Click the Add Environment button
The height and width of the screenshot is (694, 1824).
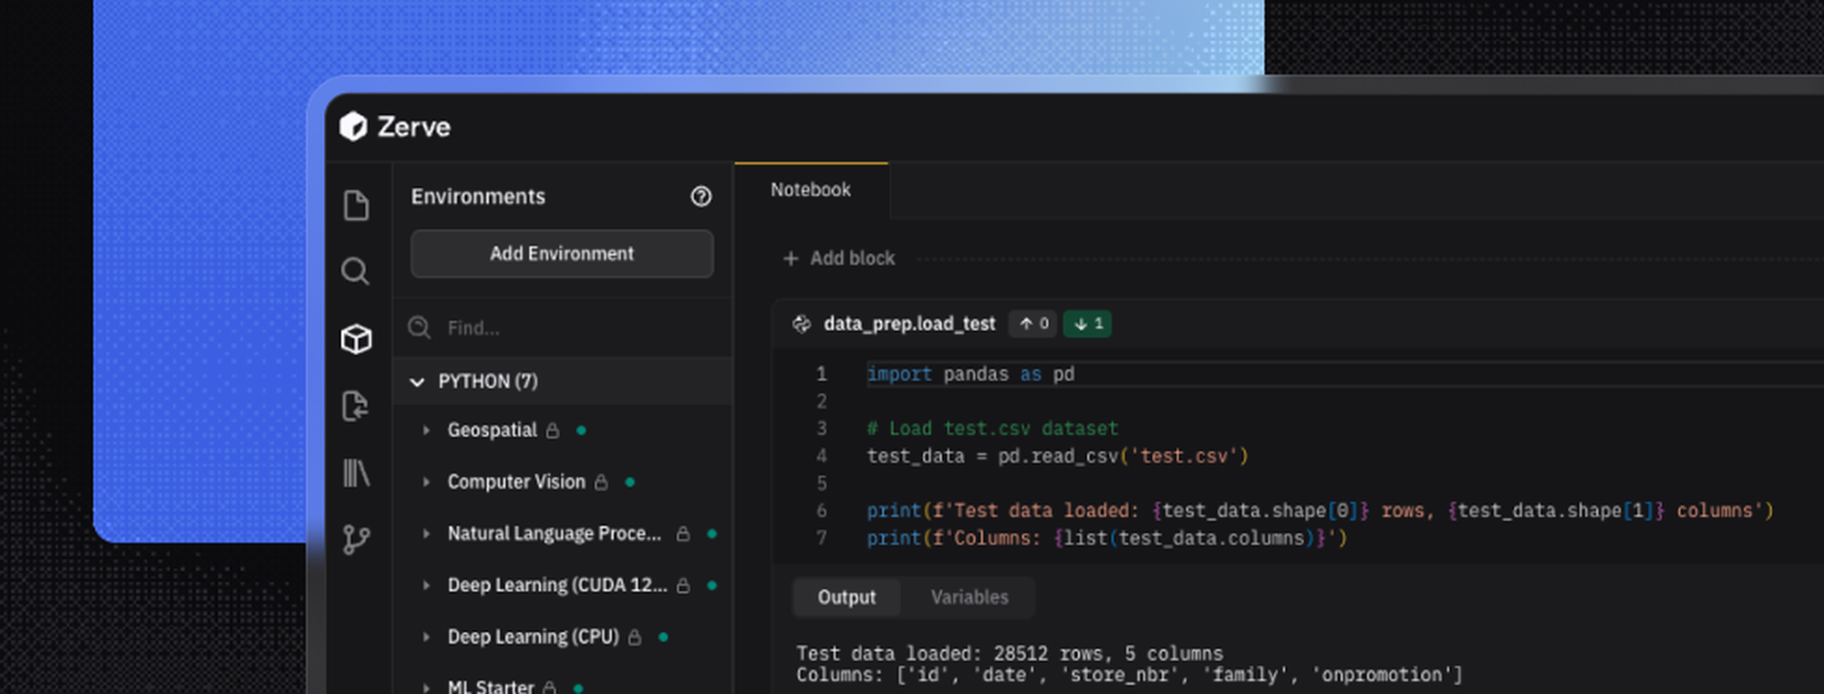pyautogui.click(x=562, y=254)
